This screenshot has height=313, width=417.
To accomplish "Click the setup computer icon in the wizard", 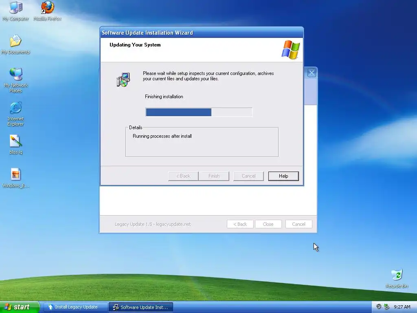I will 123,79.
